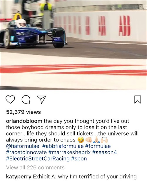Viewport: 147px width, 182px height.
Task: Tap the #formulae hashtag
Action: click(x=98, y=146)
